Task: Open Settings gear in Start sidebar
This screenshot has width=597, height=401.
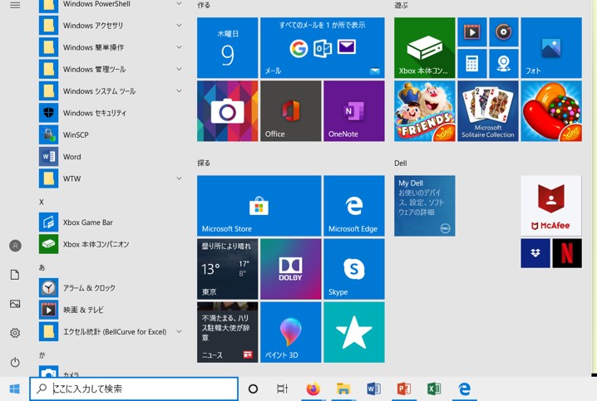Action: [x=15, y=333]
